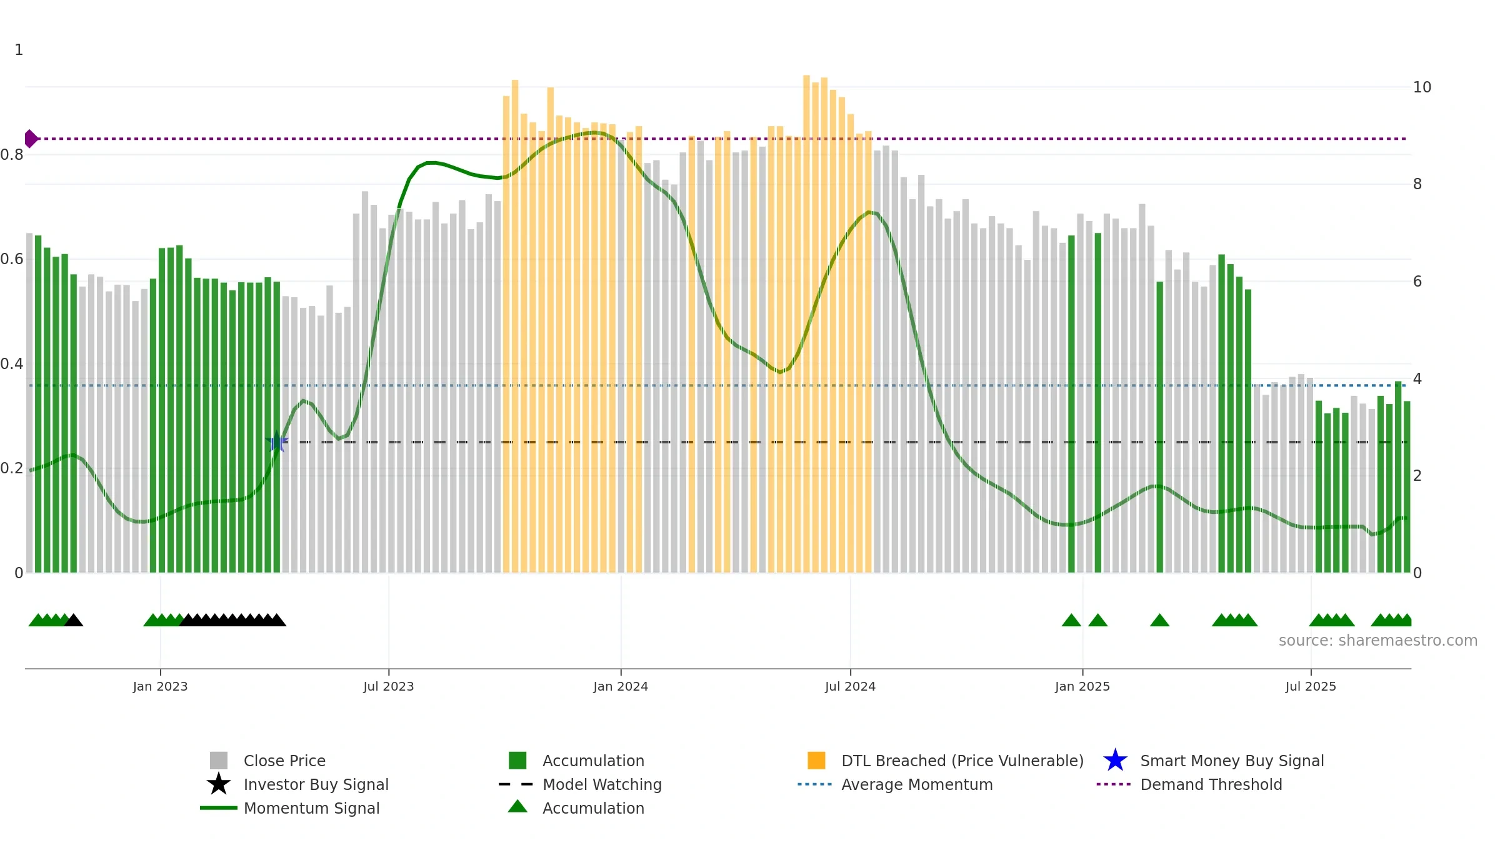Image resolution: width=1500 pixels, height=843 pixels.
Task: Click the Jan 2024 axis label
Action: (621, 687)
